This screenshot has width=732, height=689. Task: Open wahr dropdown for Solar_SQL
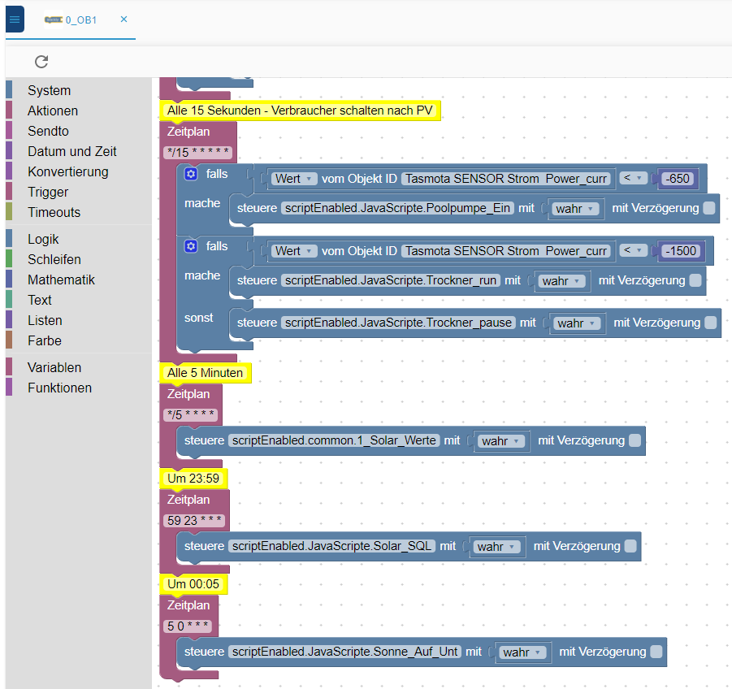[496, 547]
